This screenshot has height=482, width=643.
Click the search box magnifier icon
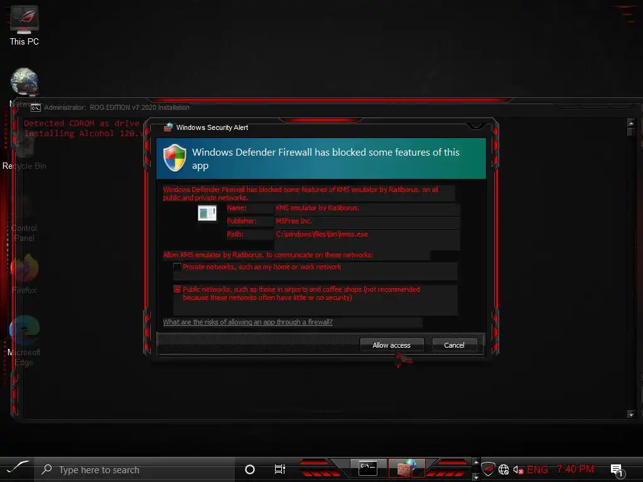(46, 469)
